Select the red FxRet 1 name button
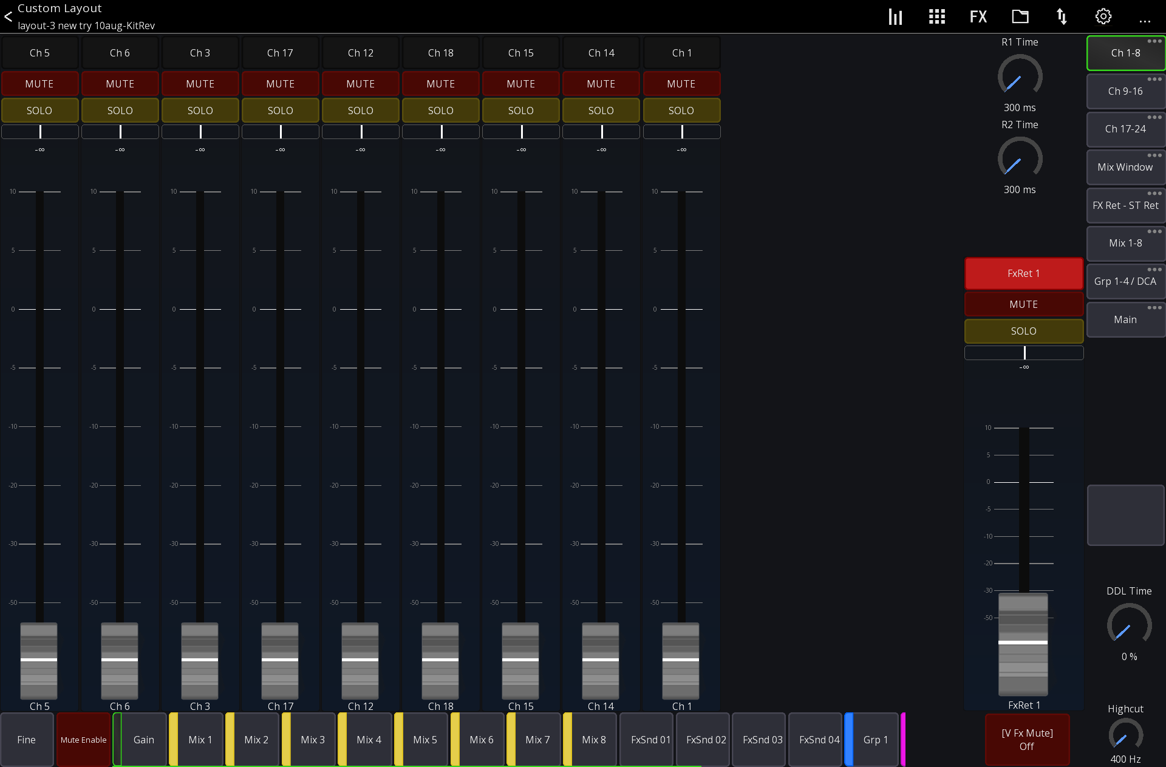The image size is (1166, 767). 1023,273
